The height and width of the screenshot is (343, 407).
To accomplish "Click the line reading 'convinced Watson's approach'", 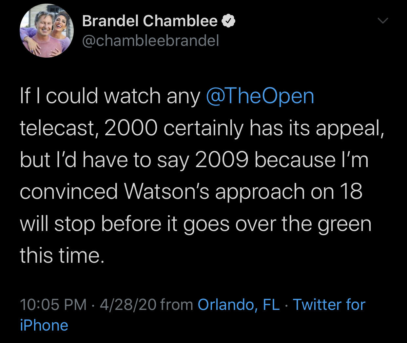I will point(191,192).
